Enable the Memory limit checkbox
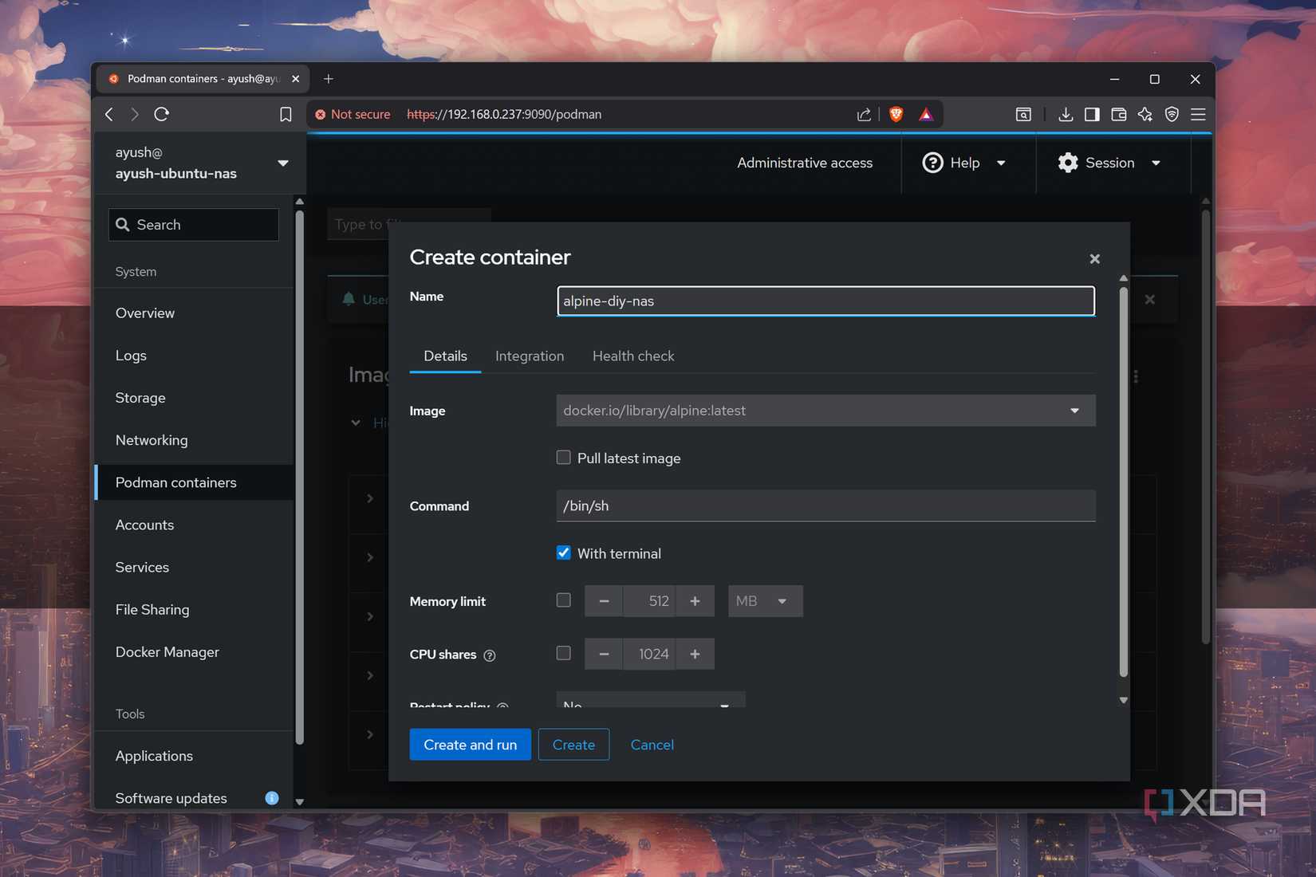1316x877 pixels. point(564,600)
